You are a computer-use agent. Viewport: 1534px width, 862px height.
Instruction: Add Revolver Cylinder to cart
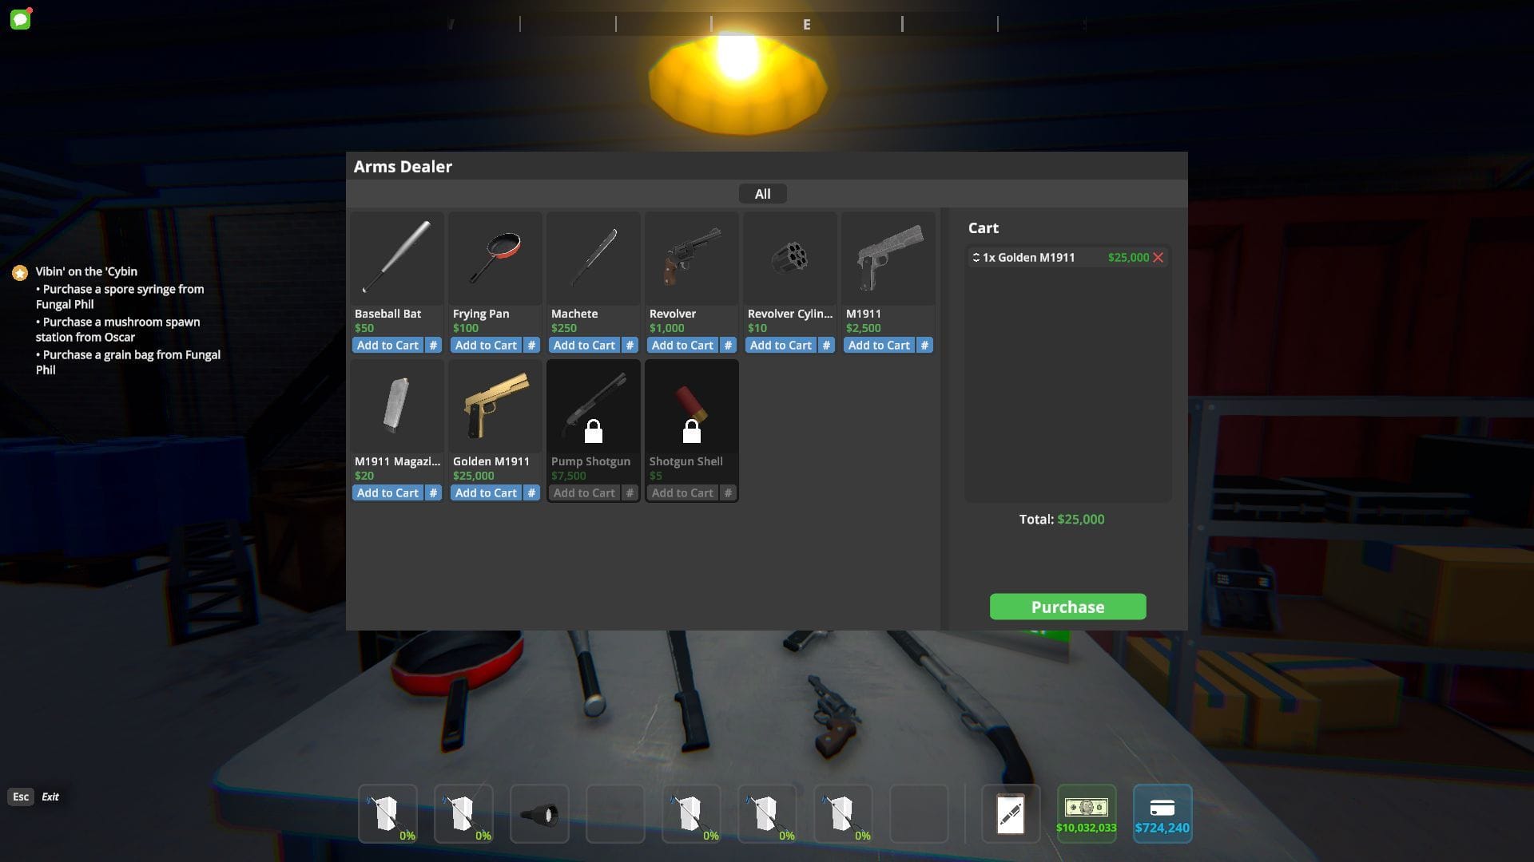click(x=780, y=346)
